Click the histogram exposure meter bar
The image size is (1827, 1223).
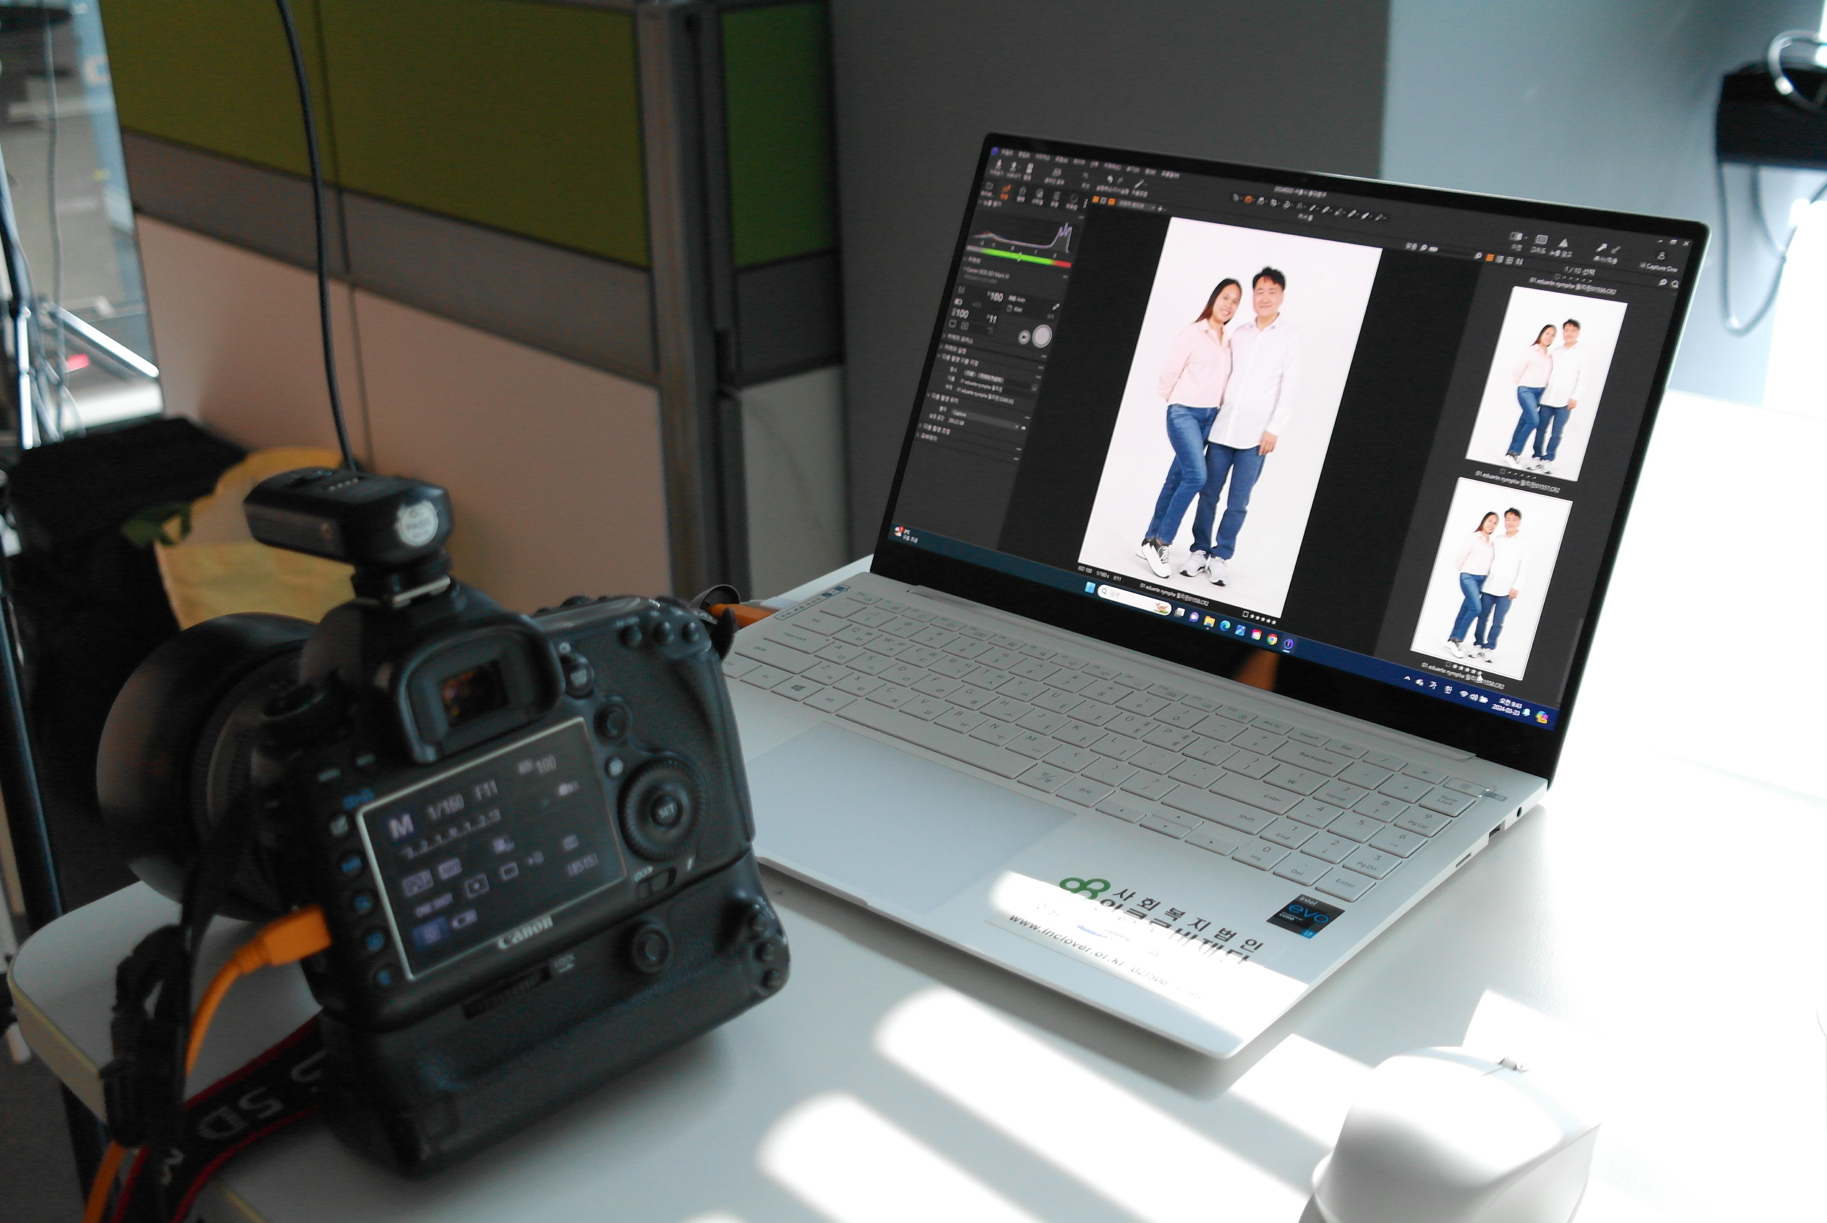(x=1019, y=257)
